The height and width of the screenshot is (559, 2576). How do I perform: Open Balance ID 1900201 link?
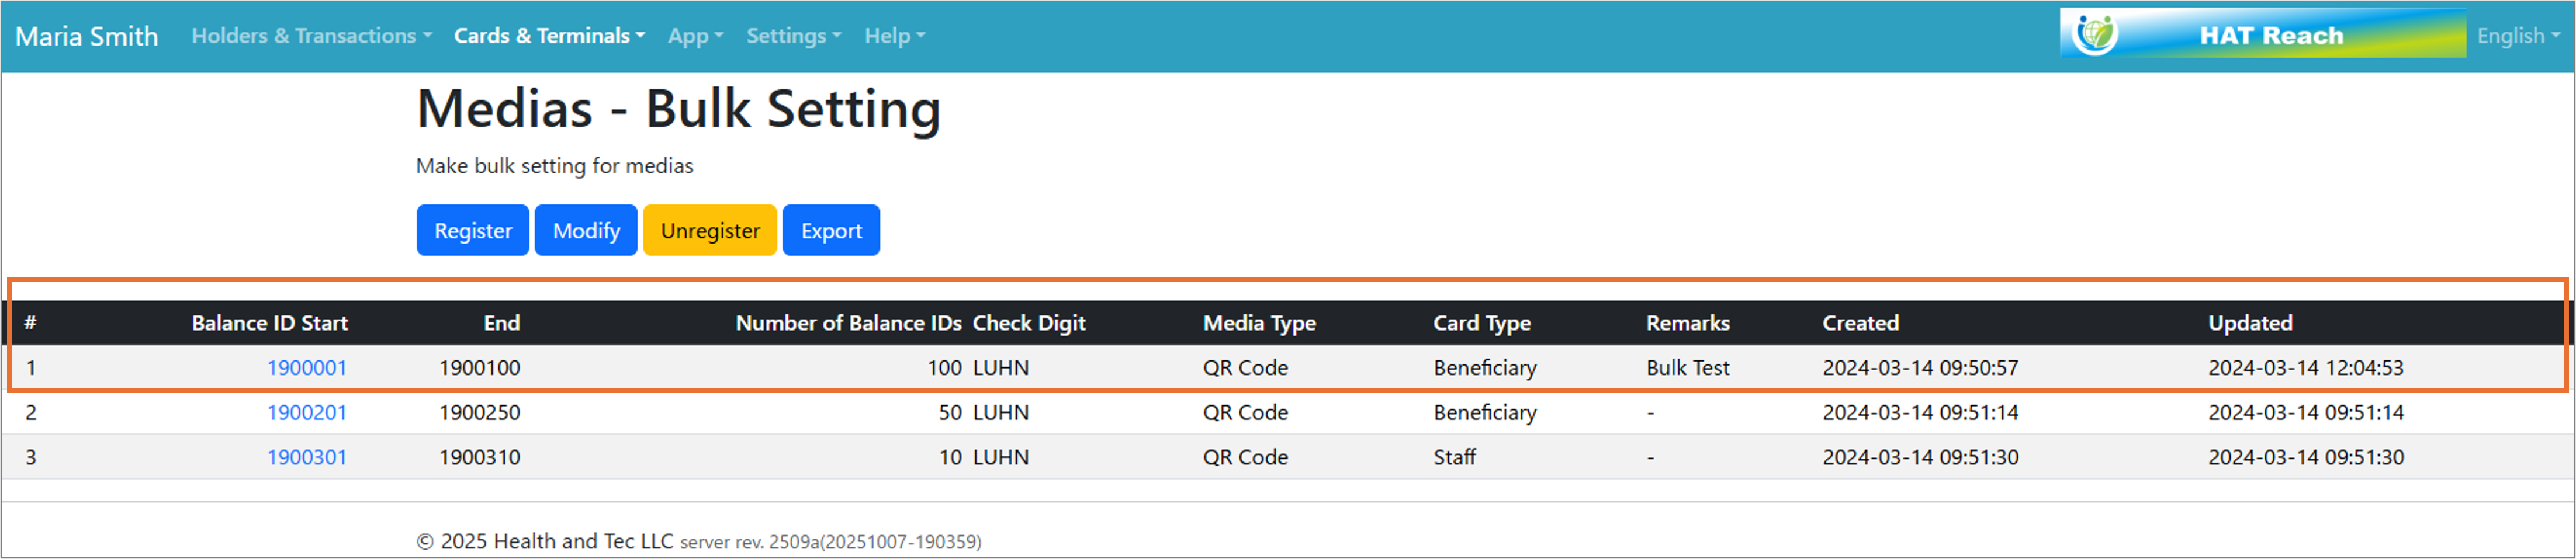coord(306,412)
